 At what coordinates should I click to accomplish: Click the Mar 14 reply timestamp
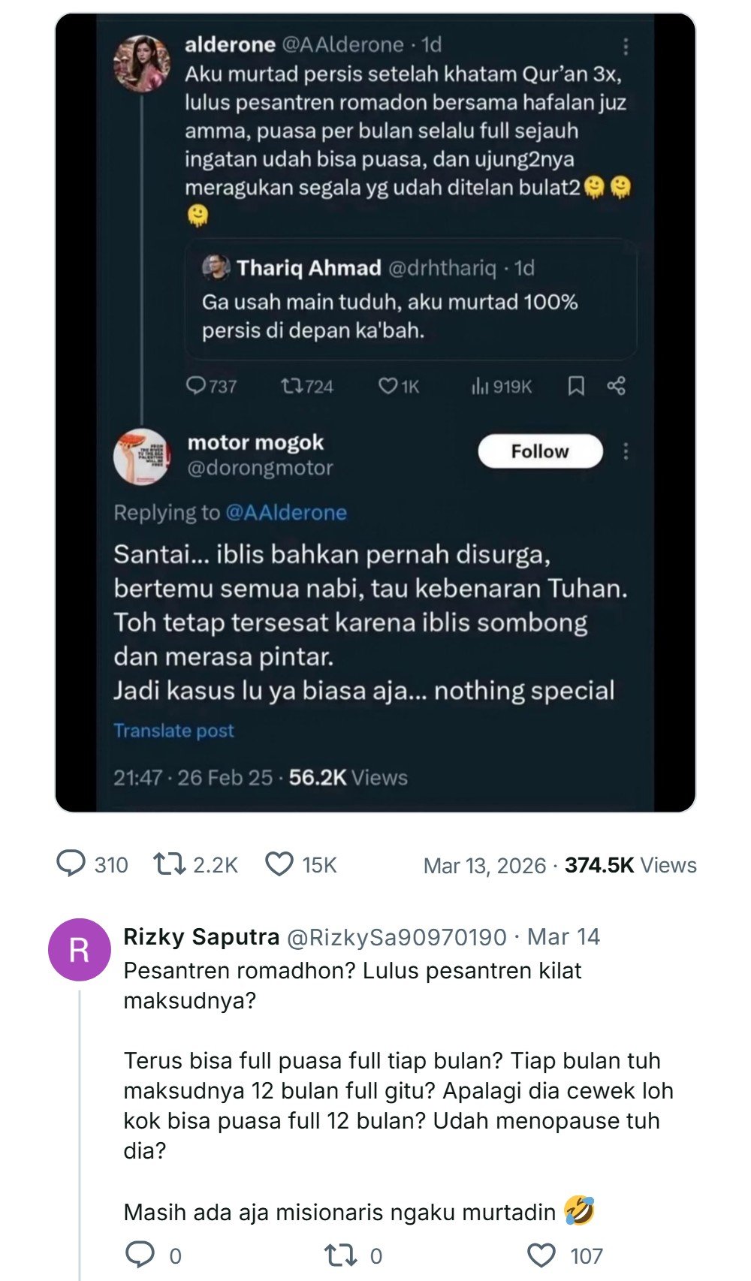563,937
